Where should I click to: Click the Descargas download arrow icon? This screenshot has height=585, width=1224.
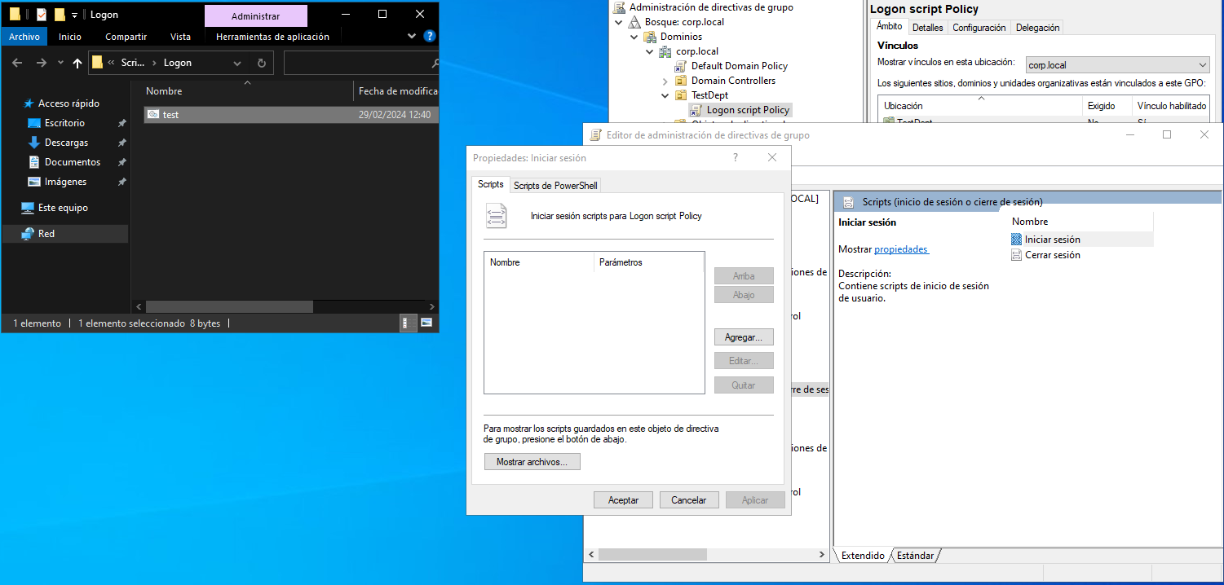coord(34,143)
